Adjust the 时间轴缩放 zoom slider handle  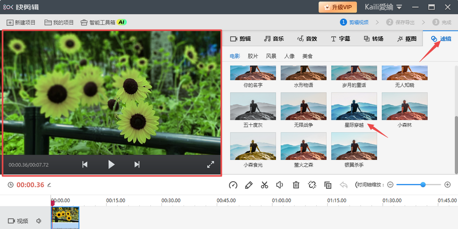coord(423,185)
